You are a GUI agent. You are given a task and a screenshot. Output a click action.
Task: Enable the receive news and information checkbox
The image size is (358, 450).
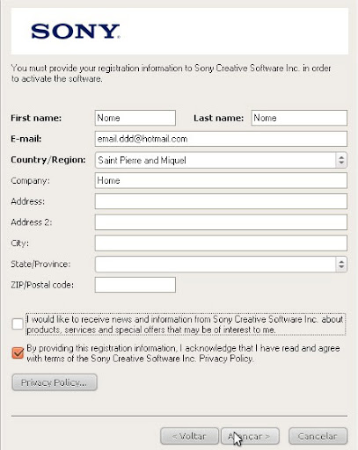[x=18, y=324]
